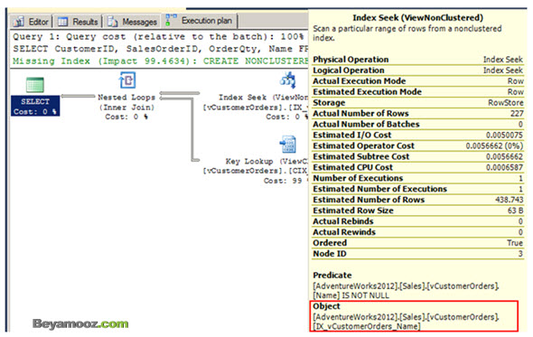Screen dimensions: 533x337
Task: Click the Estimated Execution Mode row
Action: 417,92
